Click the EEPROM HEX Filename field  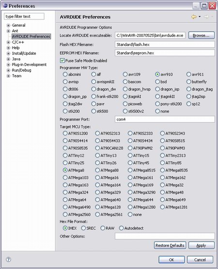pos(165,53)
